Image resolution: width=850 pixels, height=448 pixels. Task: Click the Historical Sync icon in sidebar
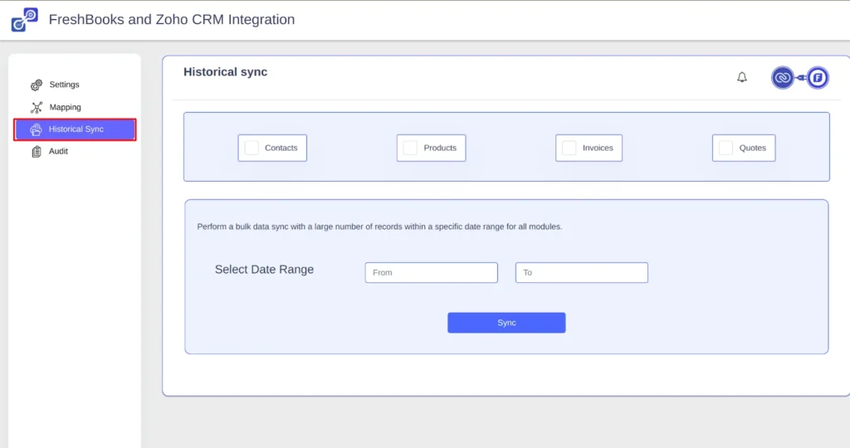(x=36, y=129)
